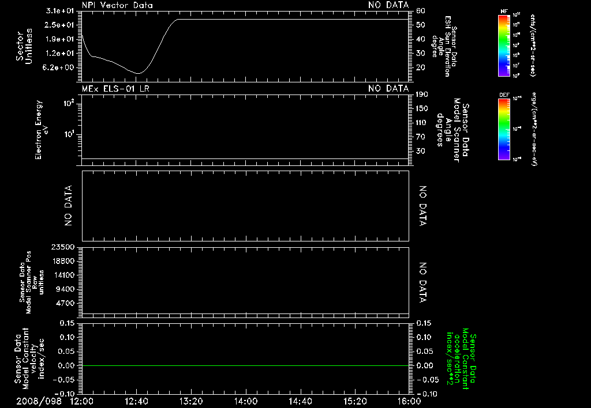591x408 pixels.
Task: Click the '20' Sun Elevation tick label
Action: (421, 67)
